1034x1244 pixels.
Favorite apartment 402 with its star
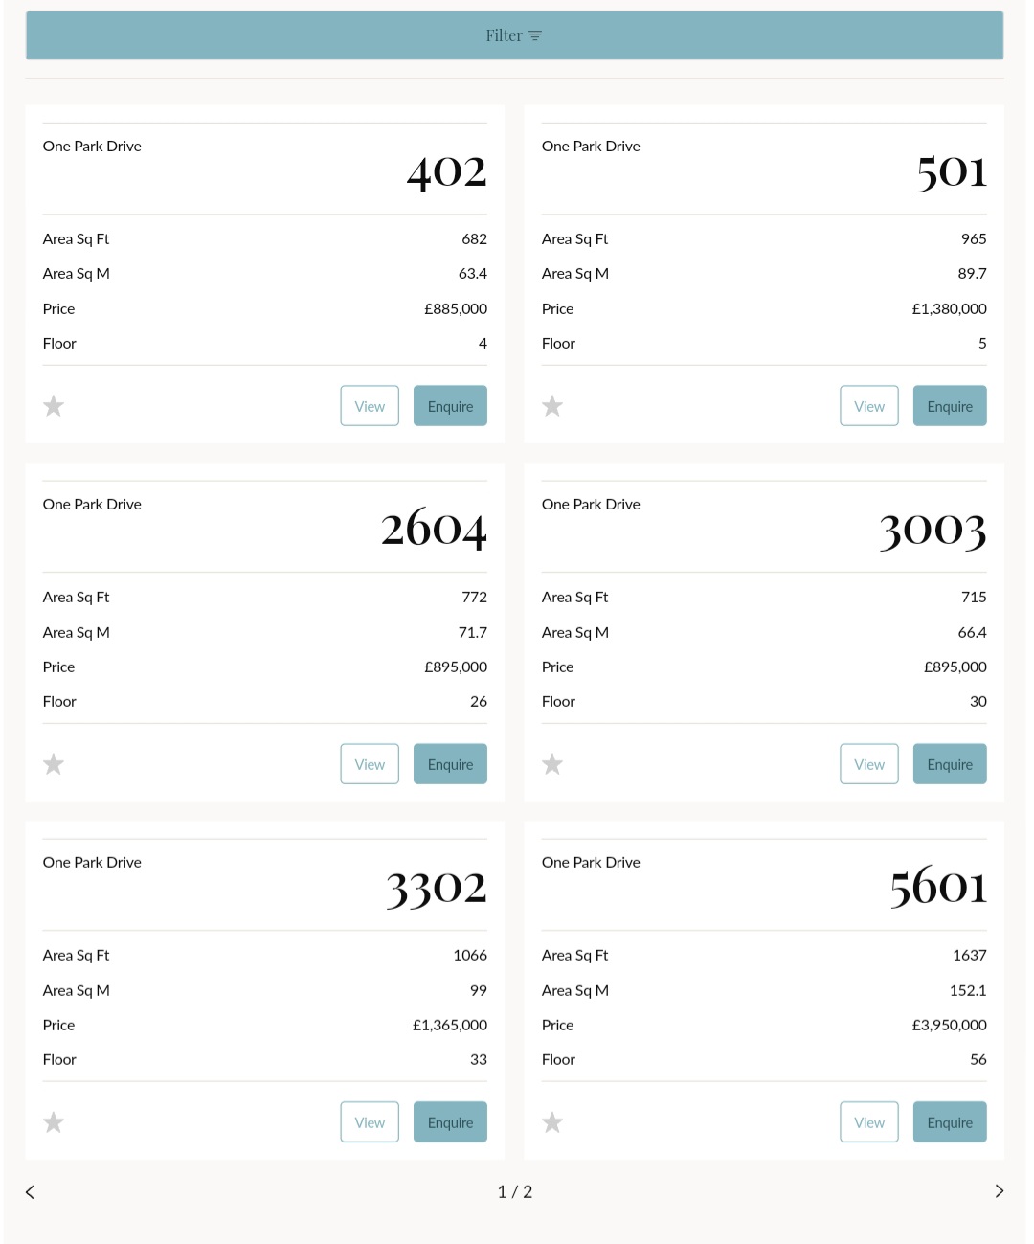click(x=54, y=406)
